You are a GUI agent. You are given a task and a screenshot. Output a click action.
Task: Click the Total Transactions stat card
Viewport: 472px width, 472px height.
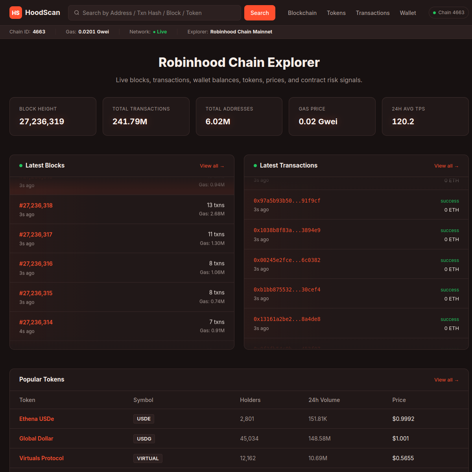pyautogui.click(x=146, y=116)
